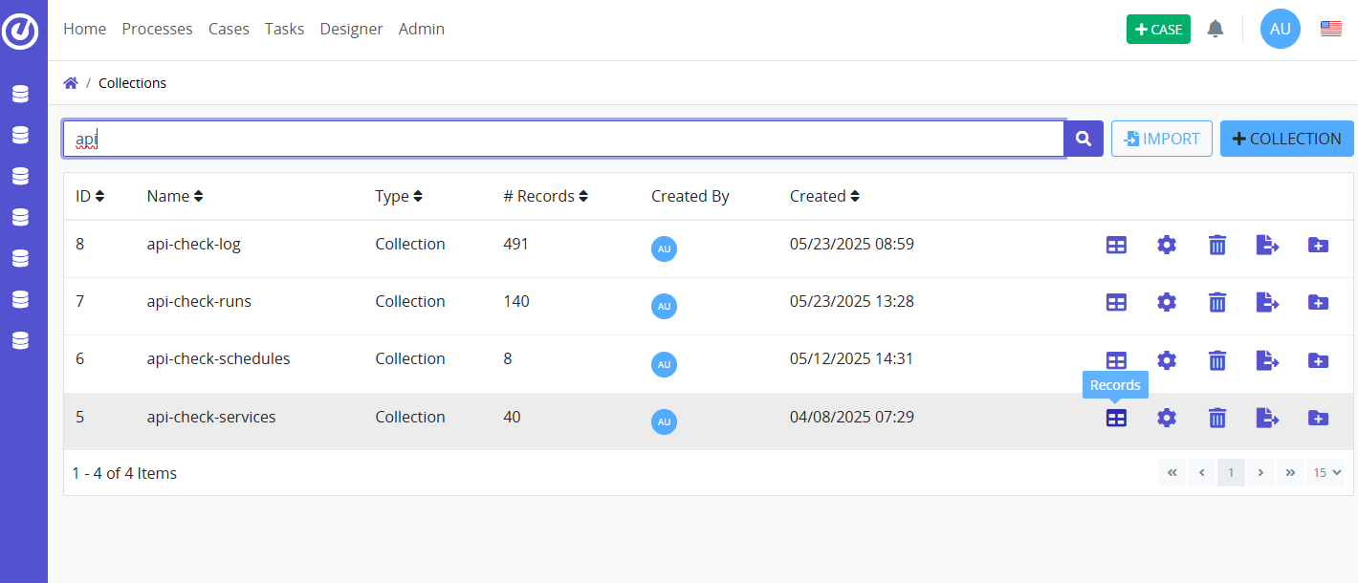Open records for api-check-services
Screen dimensions: 1358x583
1115,418
